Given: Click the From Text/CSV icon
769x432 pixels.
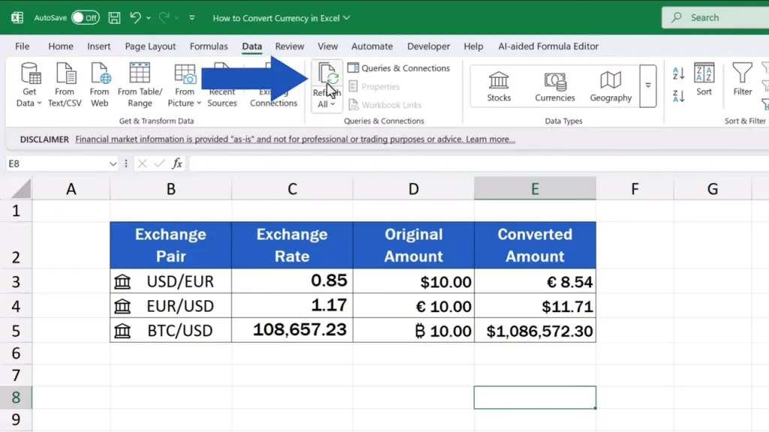Looking at the screenshot, I should 65,84.
